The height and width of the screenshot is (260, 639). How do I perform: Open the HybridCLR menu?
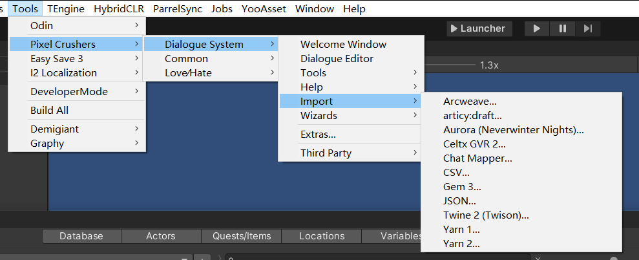click(x=119, y=8)
